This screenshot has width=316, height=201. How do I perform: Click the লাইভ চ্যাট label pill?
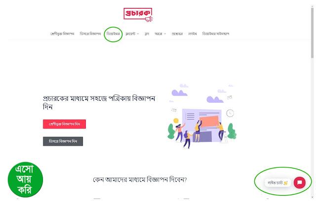click(x=277, y=183)
